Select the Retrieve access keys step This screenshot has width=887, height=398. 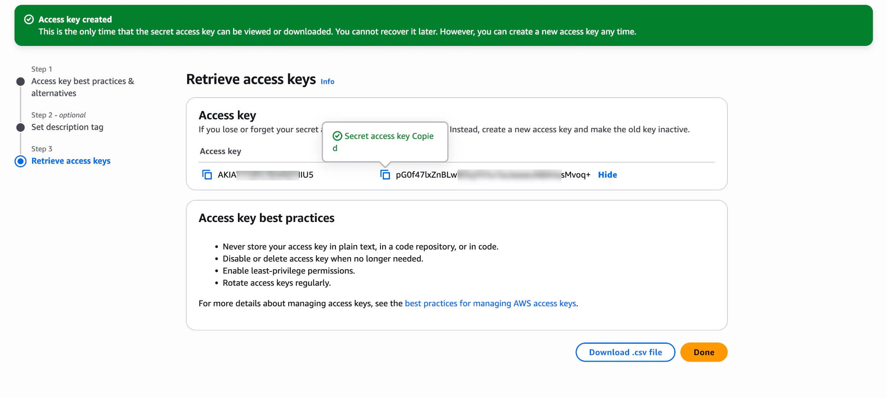pyautogui.click(x=71, y=161)
